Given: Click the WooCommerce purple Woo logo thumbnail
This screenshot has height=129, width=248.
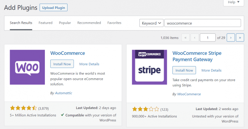Looking at the screenshot, I should pos(27,67).
